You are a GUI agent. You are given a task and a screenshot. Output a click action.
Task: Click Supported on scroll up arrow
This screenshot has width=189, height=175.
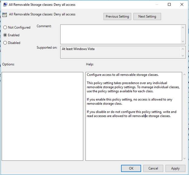tap(183, 49)
